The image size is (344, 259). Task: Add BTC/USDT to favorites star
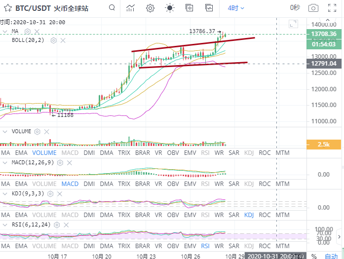(8, 8)
